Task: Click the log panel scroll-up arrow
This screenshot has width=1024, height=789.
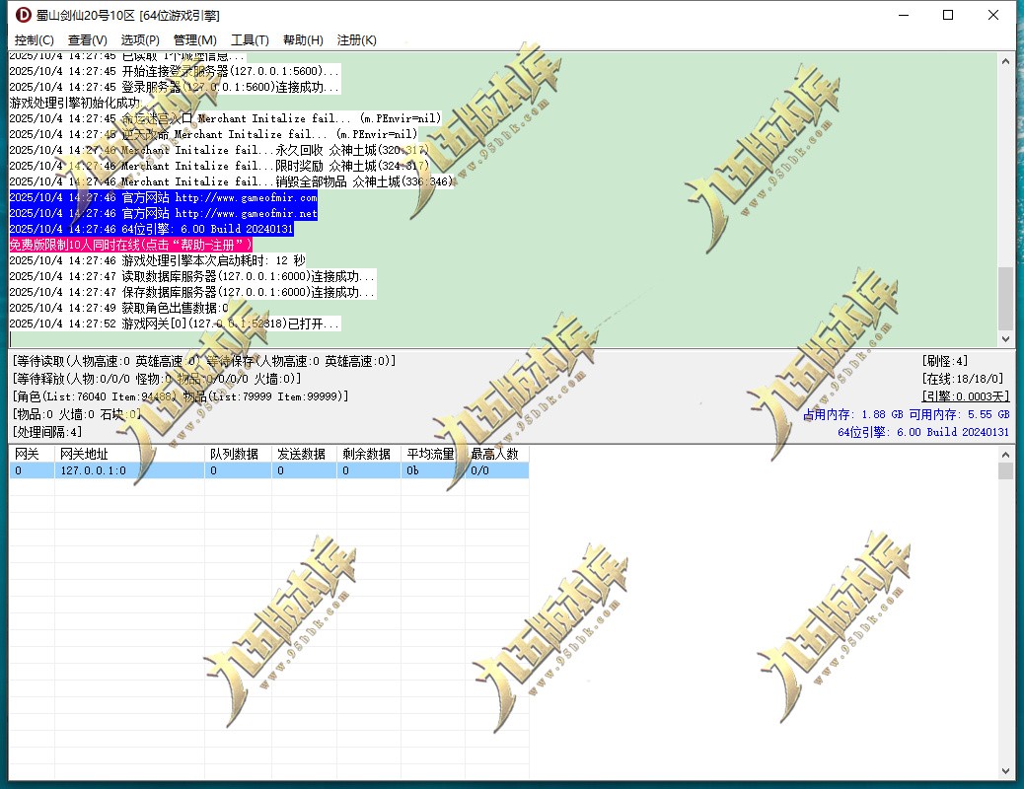Action: click(x=1005, y=61)
